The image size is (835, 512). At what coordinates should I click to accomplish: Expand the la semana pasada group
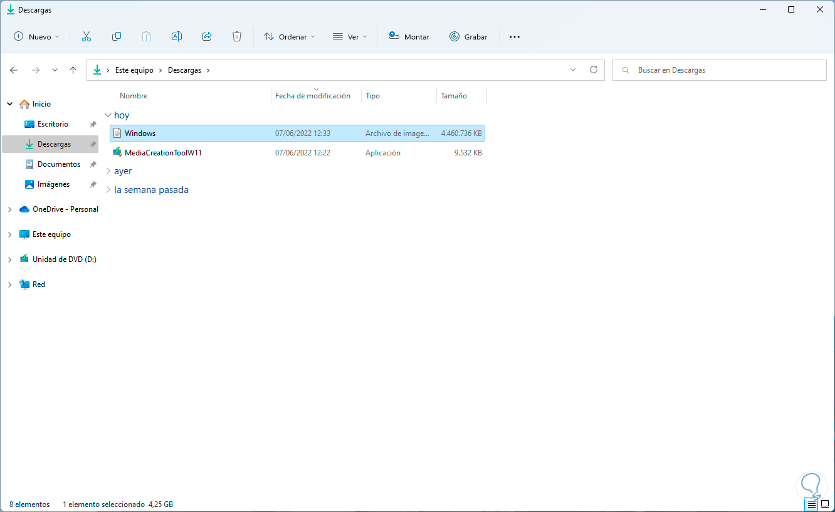[x=108, y=190]
